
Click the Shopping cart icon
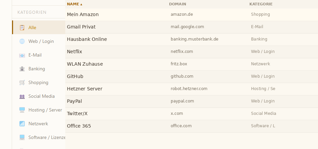[22, 82]
